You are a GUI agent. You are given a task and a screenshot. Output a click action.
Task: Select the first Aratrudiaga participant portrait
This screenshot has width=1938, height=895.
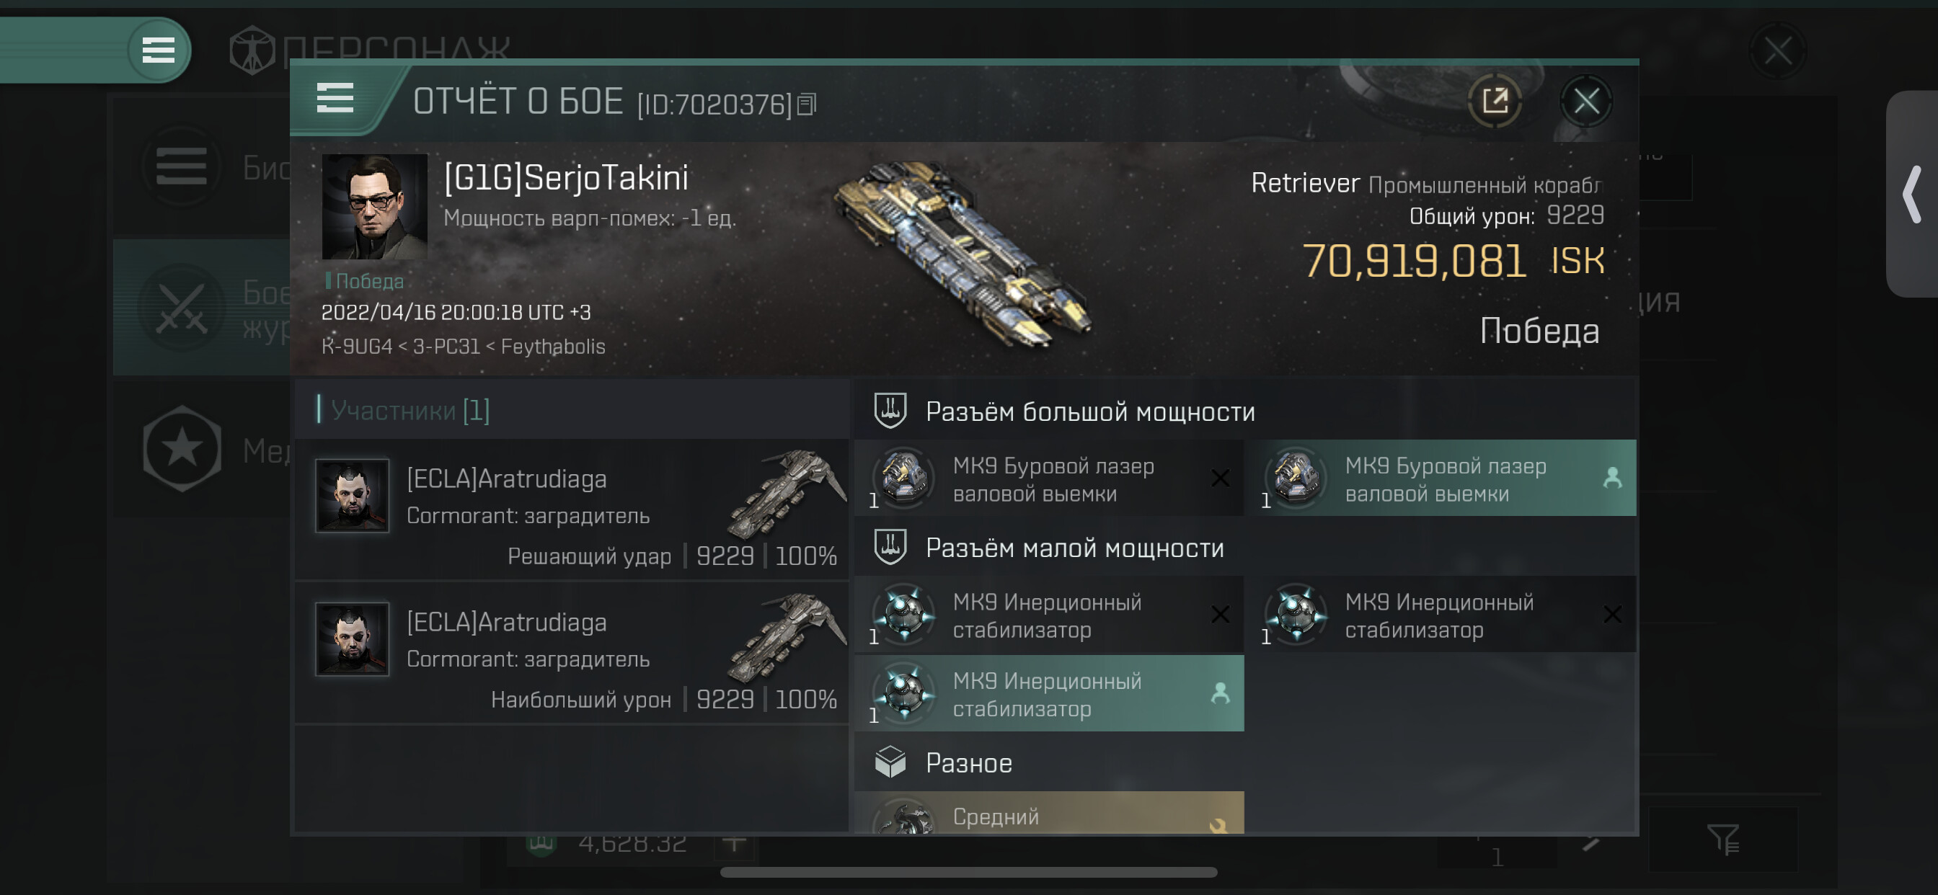[x=352, y=497]
